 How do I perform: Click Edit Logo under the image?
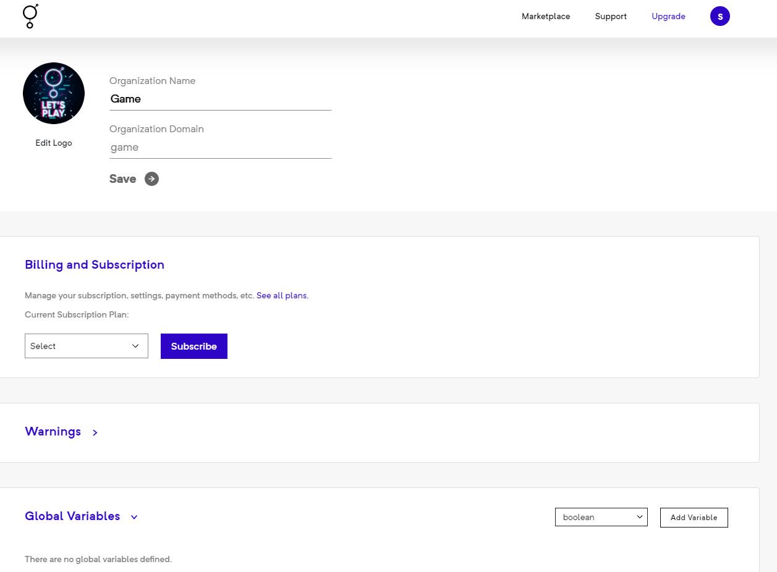tap(54, 143)
